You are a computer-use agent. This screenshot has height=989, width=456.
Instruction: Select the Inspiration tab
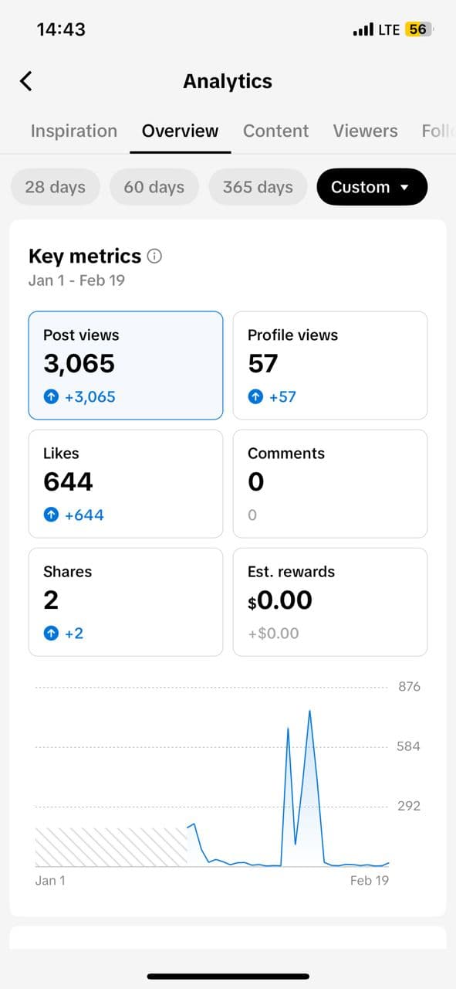[x=73, y=131]
